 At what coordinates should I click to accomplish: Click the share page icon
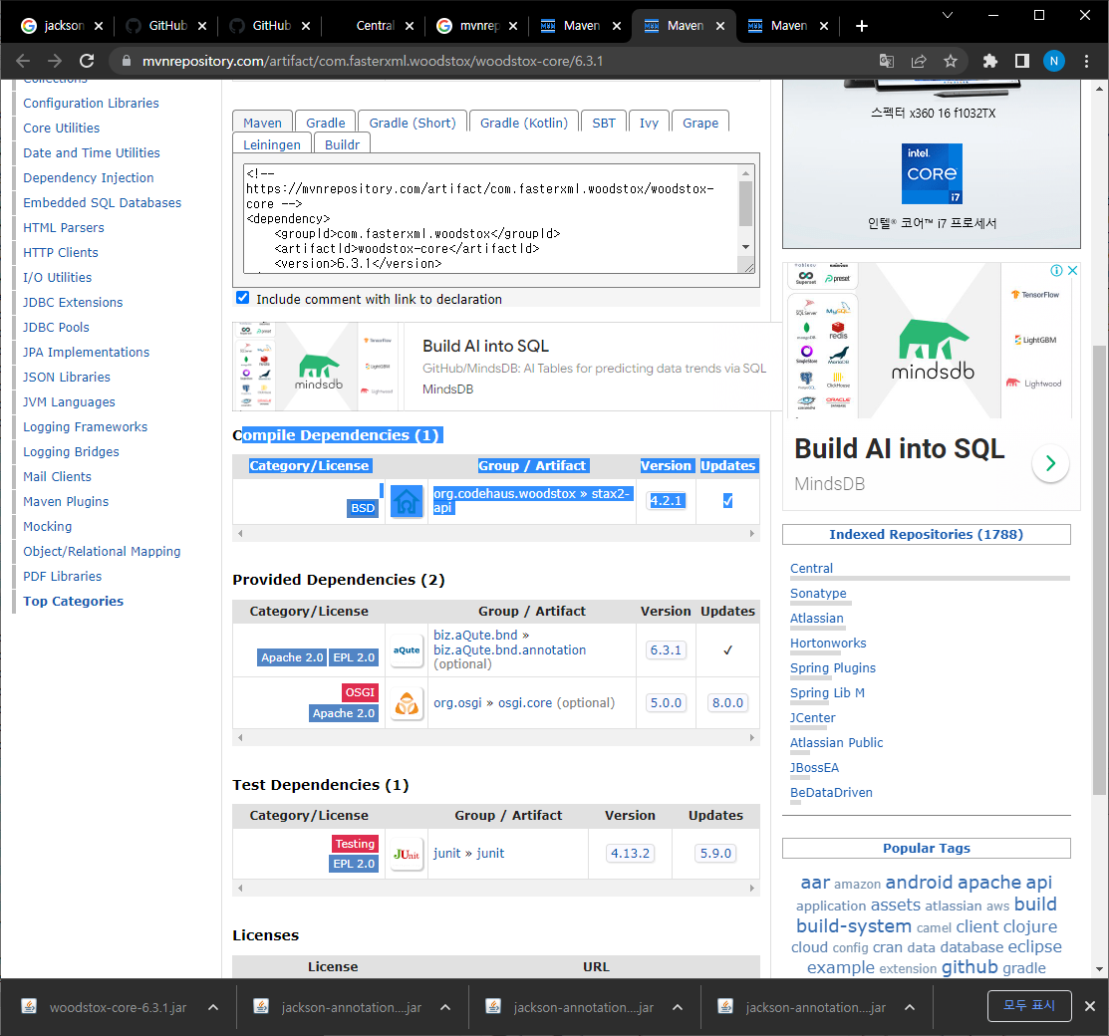[x=918, y=61]
